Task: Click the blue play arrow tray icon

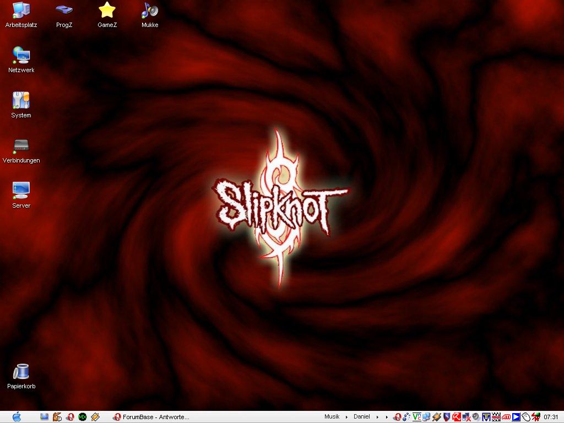Action: (x=516, y=417)
